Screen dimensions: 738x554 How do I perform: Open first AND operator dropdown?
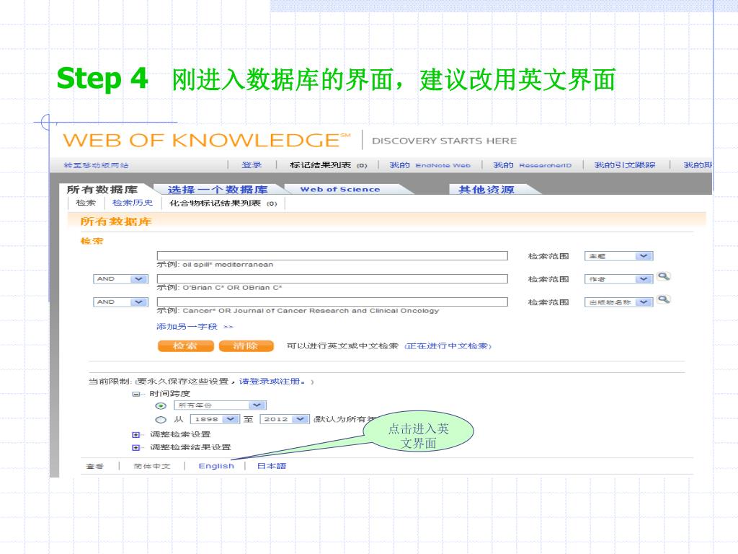tap(120, 279)
